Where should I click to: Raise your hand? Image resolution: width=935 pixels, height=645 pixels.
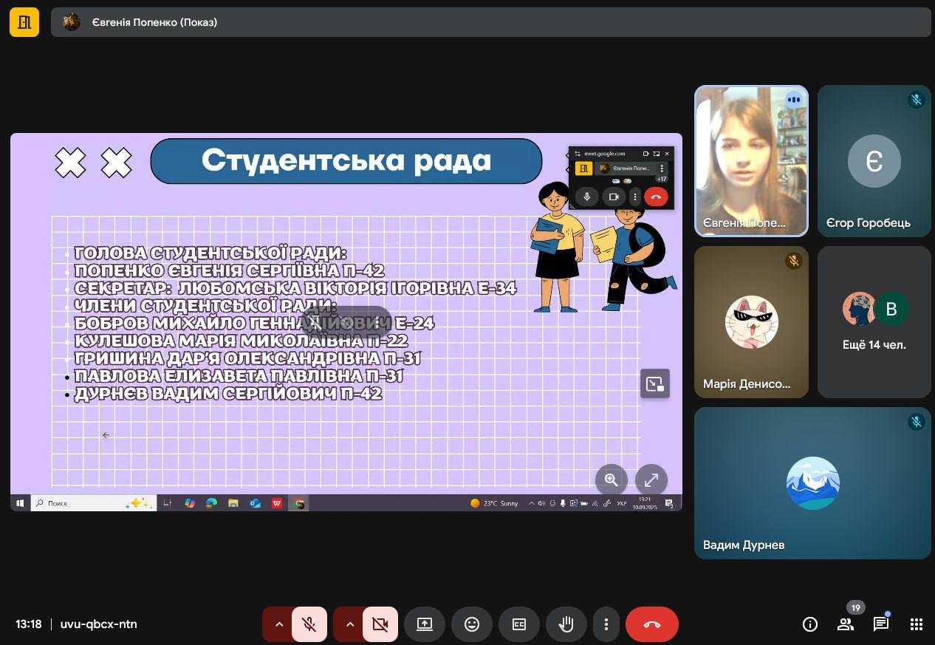pos(566,624)
